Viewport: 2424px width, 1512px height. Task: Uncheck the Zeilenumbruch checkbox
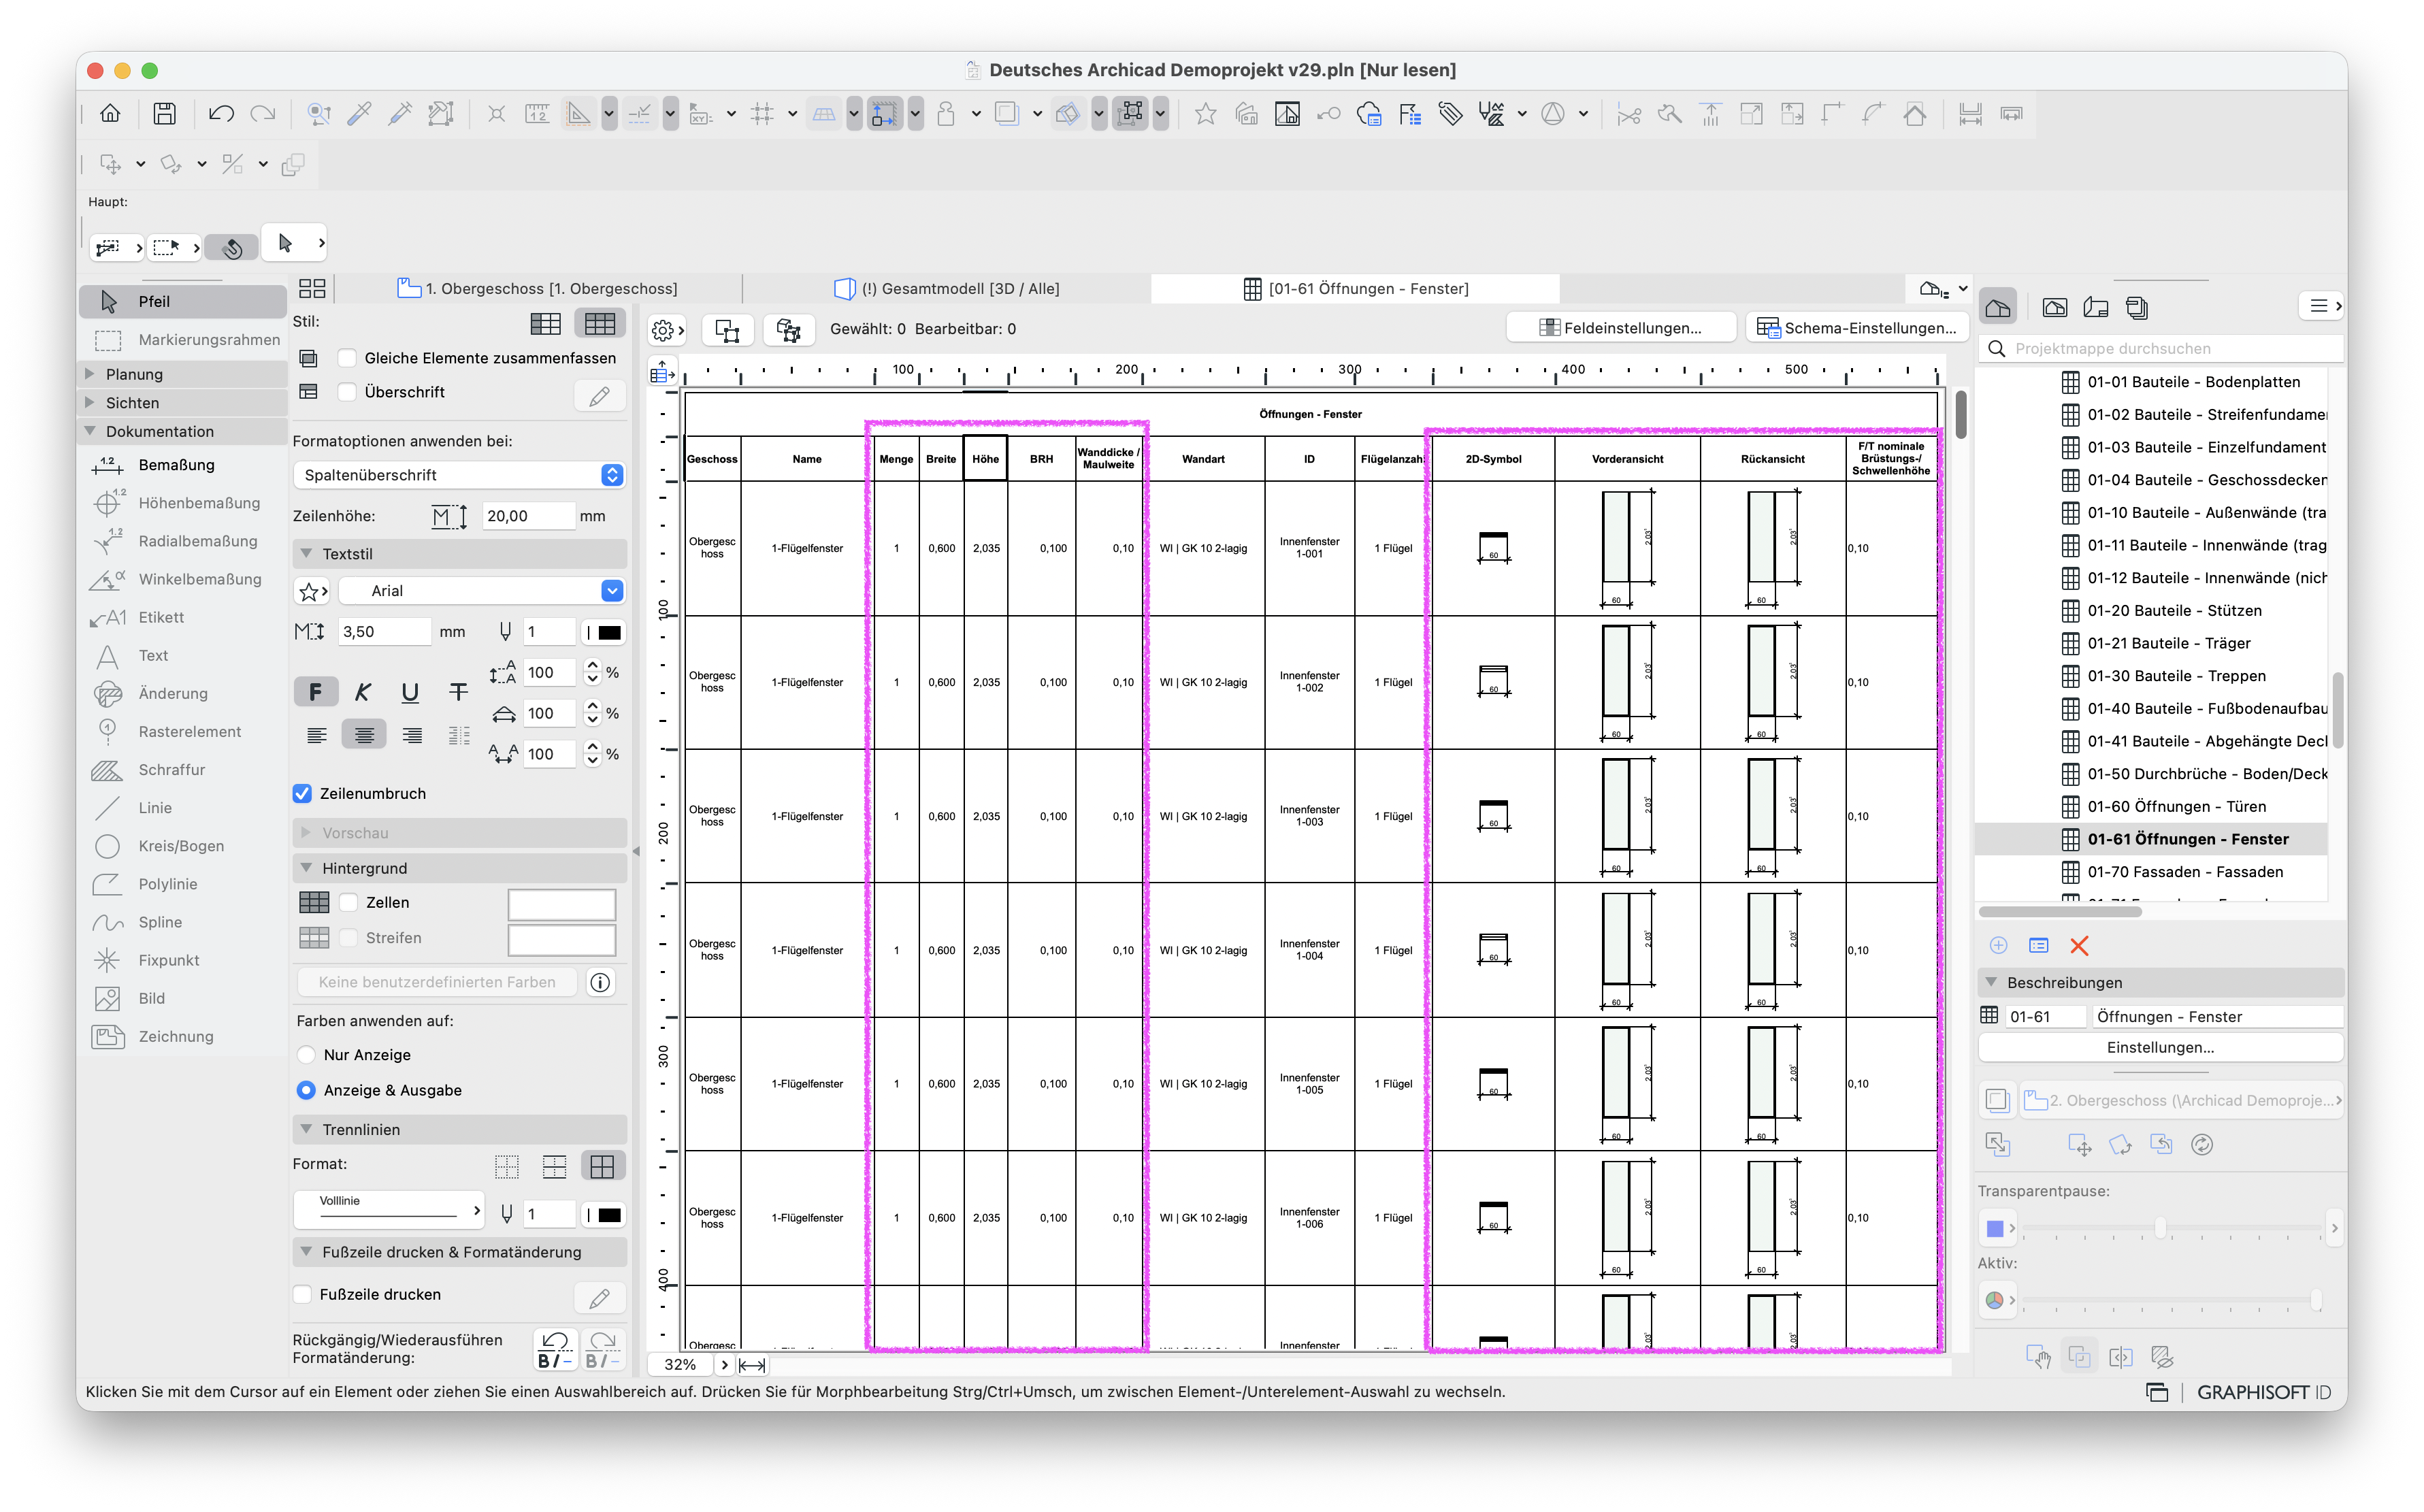(302, 793)
